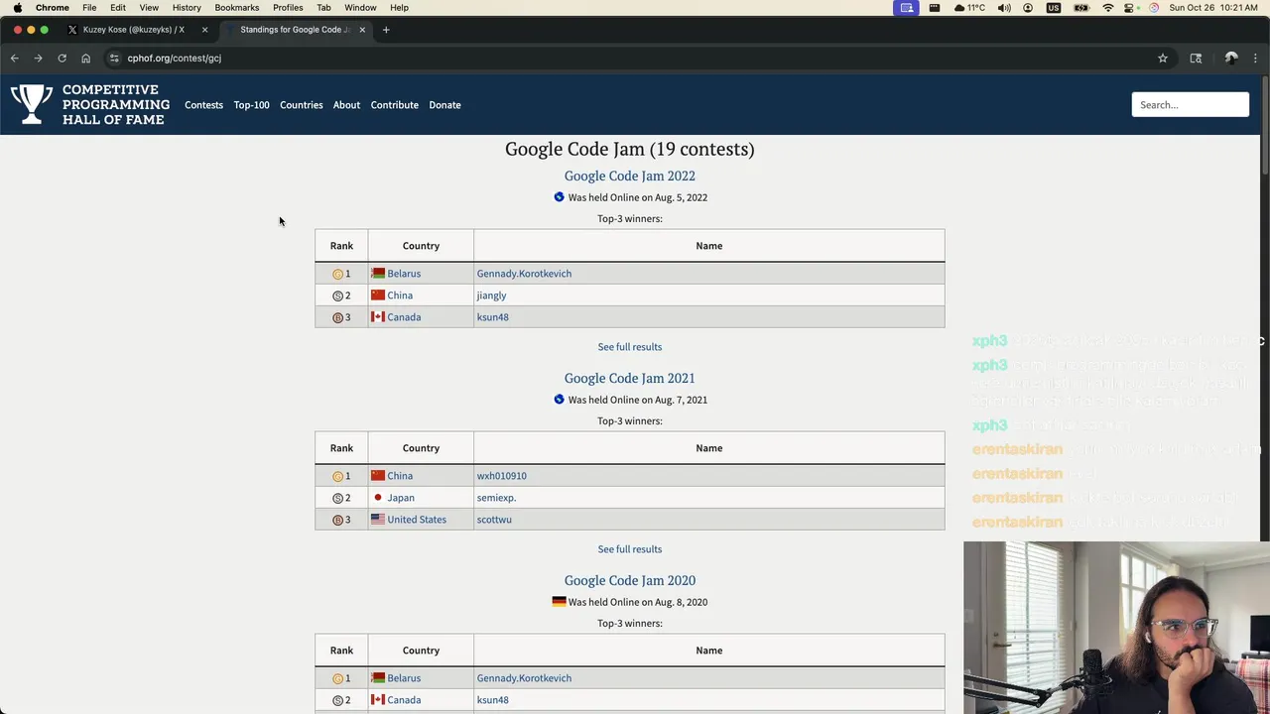Select the Standings for Google Code Jam tab

[x=295, y=30]
